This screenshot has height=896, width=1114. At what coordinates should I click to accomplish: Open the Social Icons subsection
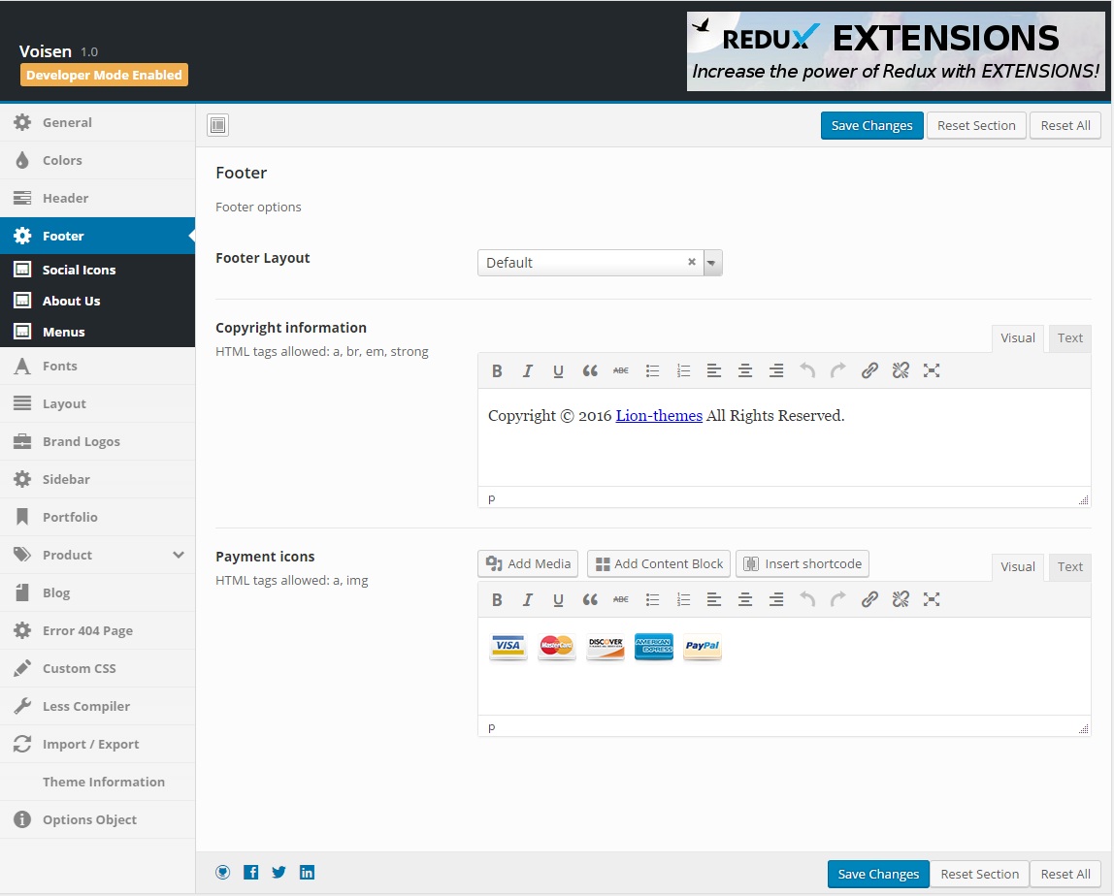[x=79, y=270]
